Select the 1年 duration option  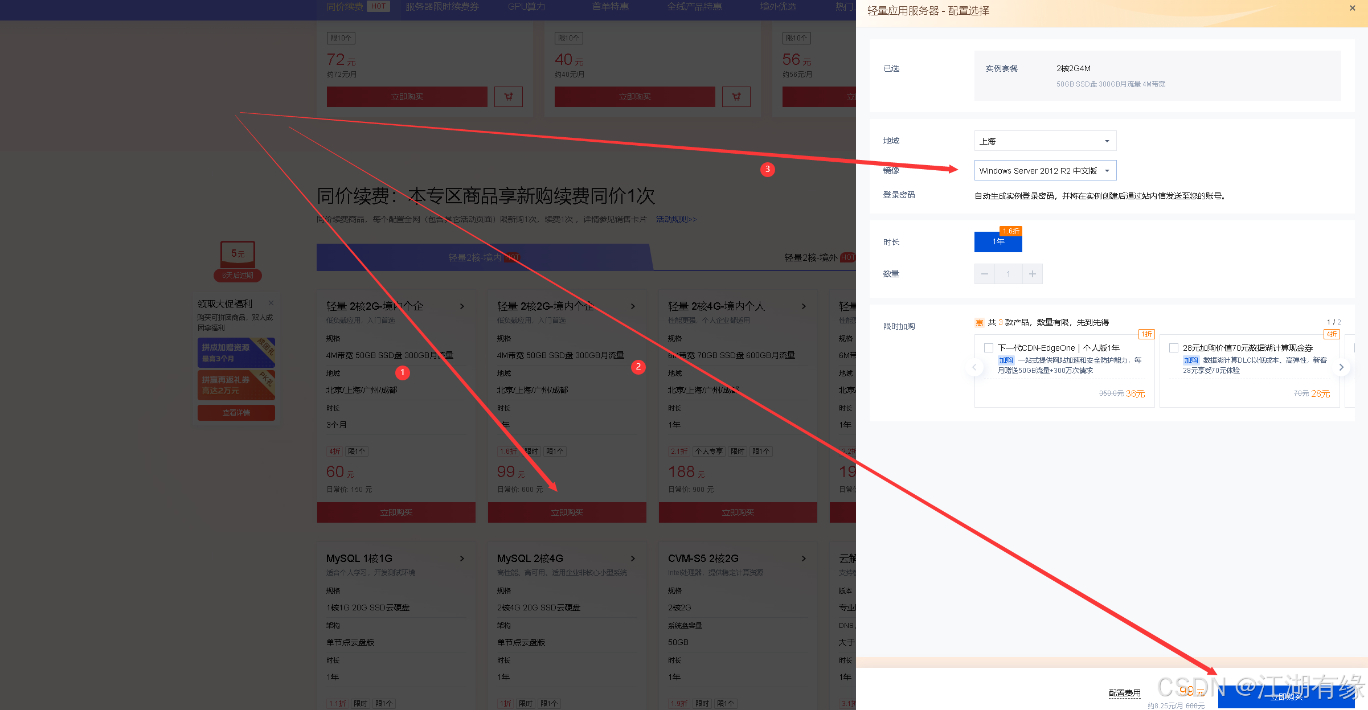(998, 242)
